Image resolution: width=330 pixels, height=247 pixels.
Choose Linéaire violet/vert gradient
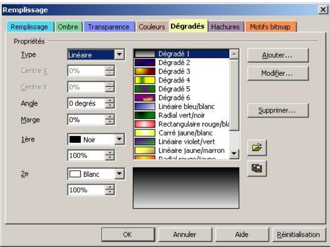point(182,142)
